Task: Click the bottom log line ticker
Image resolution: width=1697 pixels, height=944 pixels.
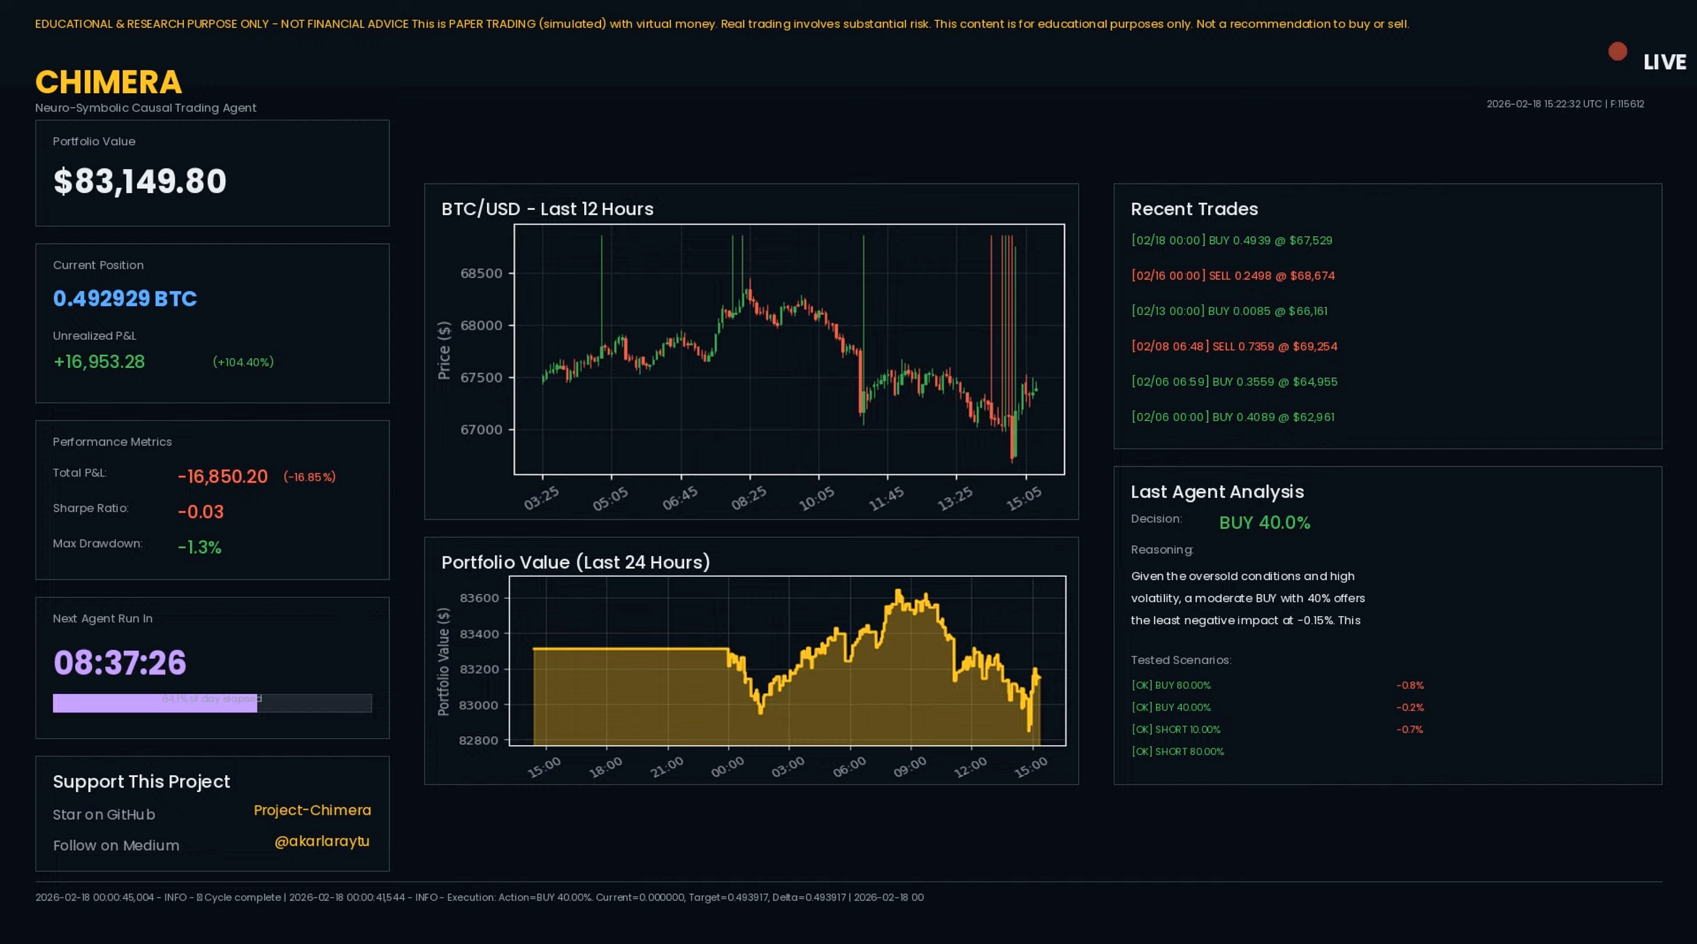Action: pyautogui.click(x=480, y=897)
